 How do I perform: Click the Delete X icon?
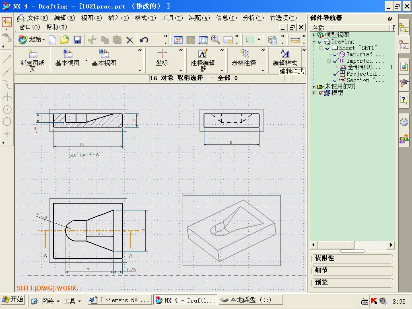pyautogui.click(x=130, y=40)
